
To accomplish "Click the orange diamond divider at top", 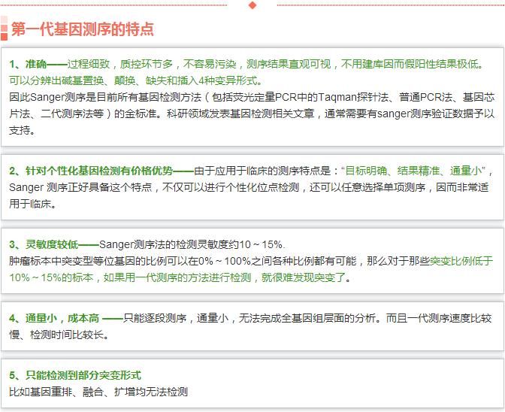I will tap(252, 5).
